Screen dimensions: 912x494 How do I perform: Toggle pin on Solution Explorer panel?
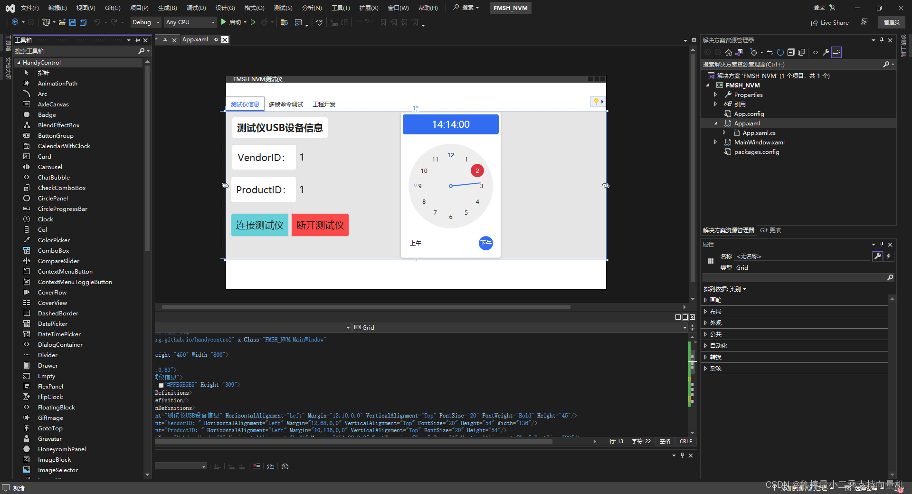(x=882, y=40)
